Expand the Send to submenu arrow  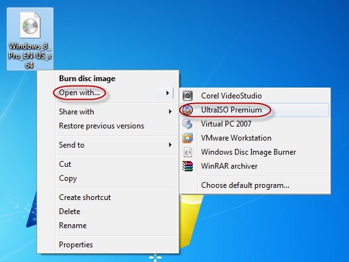(x=170, y=145)
